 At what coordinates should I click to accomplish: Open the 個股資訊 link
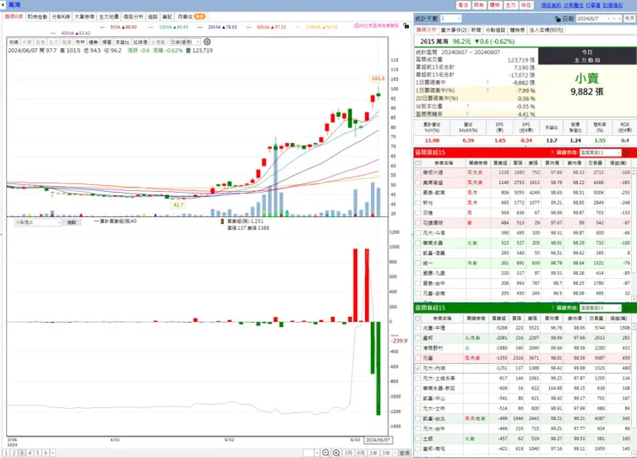[551, 5]
